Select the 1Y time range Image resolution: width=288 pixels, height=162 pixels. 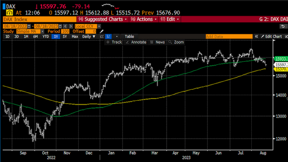[56, 37]
